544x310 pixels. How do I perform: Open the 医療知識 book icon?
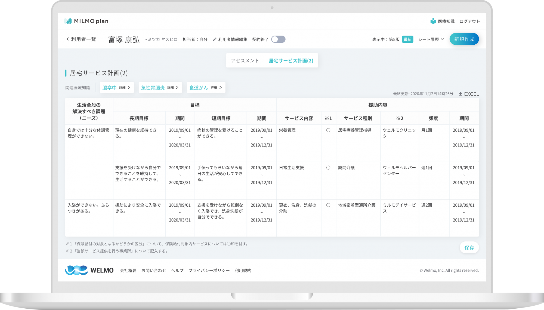433,21
